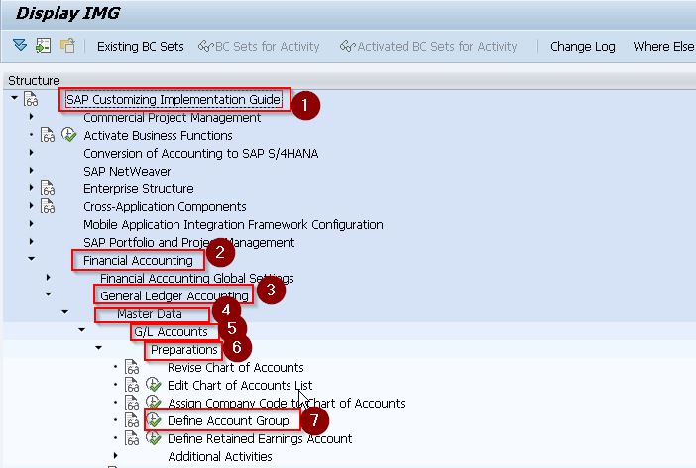Screen dimensions: 696x468
Task: Select SAP NetWeaver row text
Action: coord(127,171)
